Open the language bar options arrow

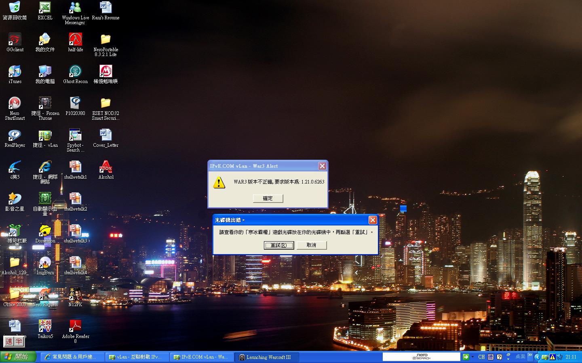508,358
